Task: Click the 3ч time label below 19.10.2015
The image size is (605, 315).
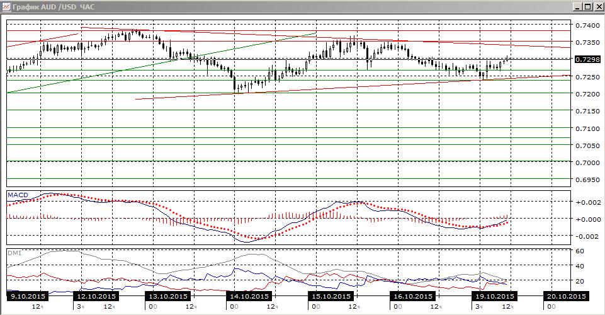Action: [480, 307]
